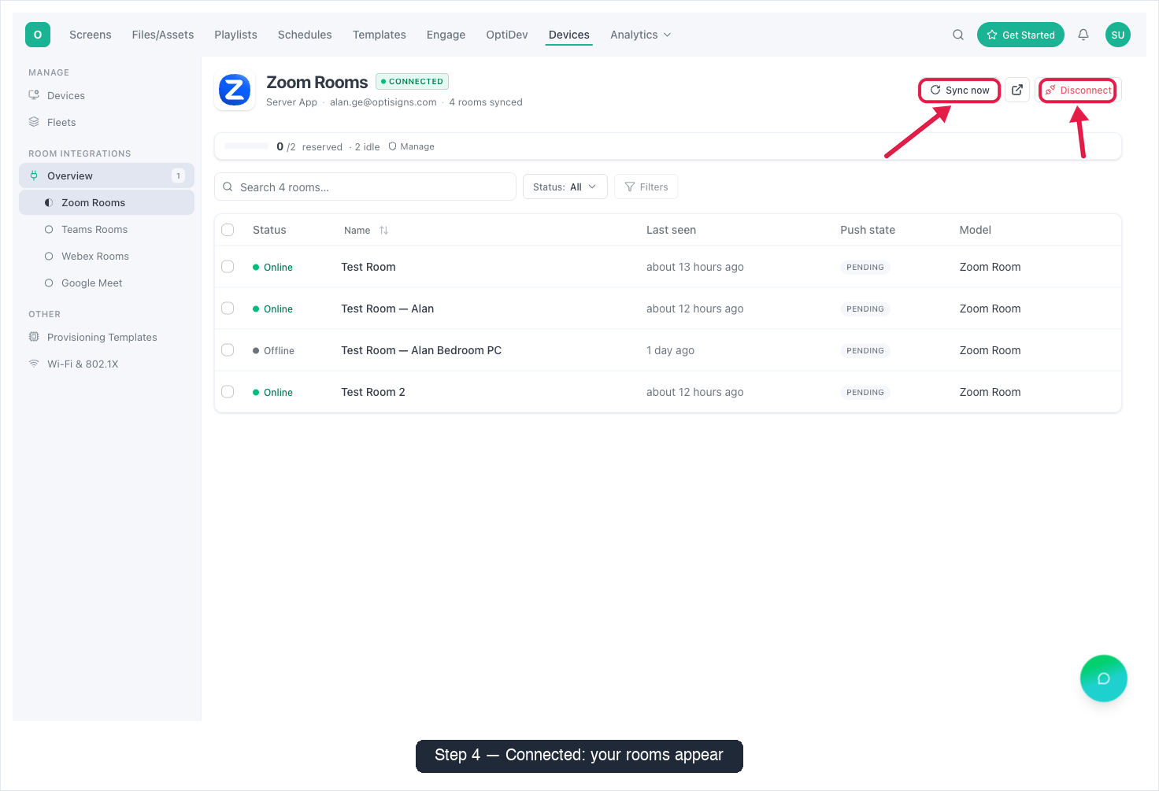Open the notifications bell
The width and height of the screenshot is (1159, 791).
click(1083, 35)
